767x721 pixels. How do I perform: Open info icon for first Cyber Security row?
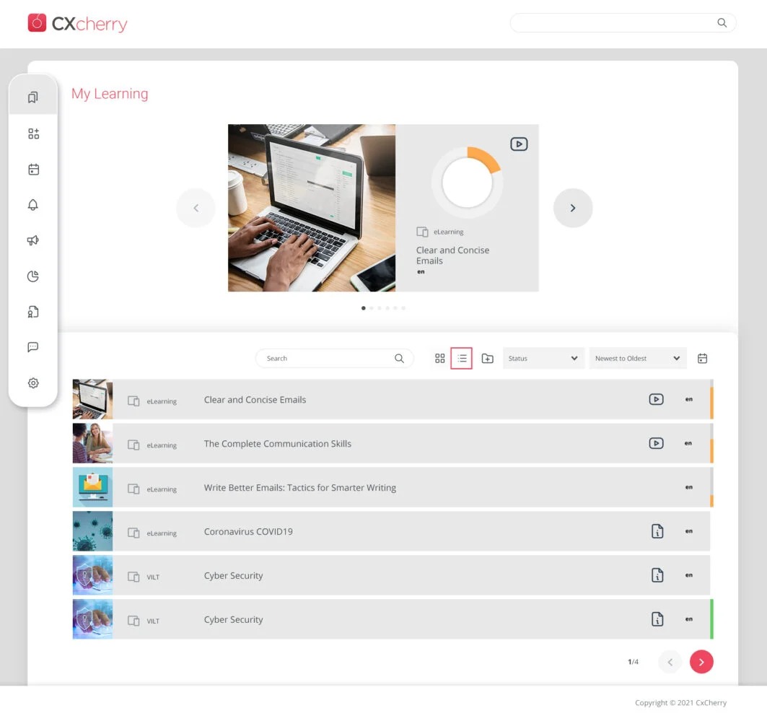tap(657, 575)
